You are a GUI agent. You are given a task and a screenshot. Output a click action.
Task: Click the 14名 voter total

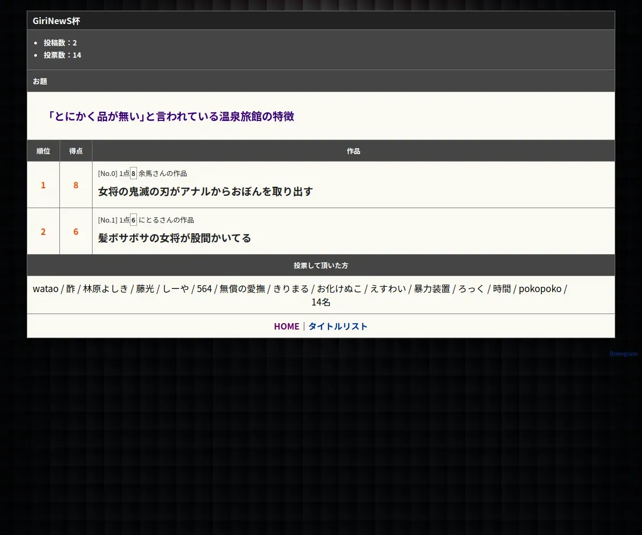pos(321,302)
